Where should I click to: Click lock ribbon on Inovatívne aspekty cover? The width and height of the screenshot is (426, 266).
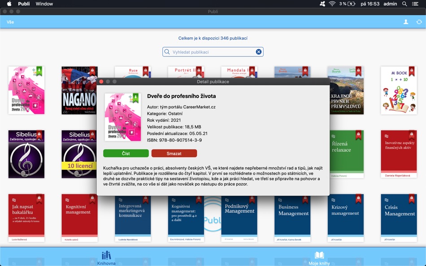click(412, 135)
